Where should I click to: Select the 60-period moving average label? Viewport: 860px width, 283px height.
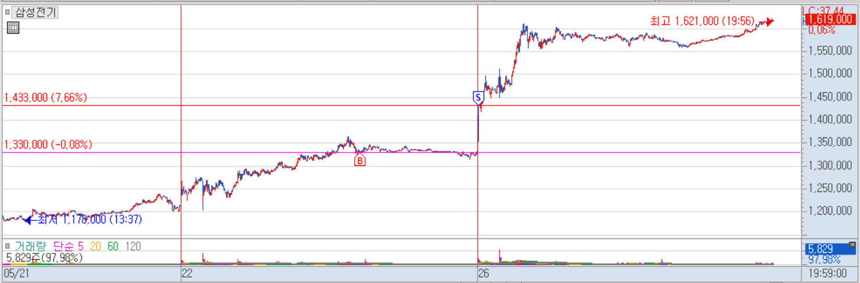coord(113,246)
